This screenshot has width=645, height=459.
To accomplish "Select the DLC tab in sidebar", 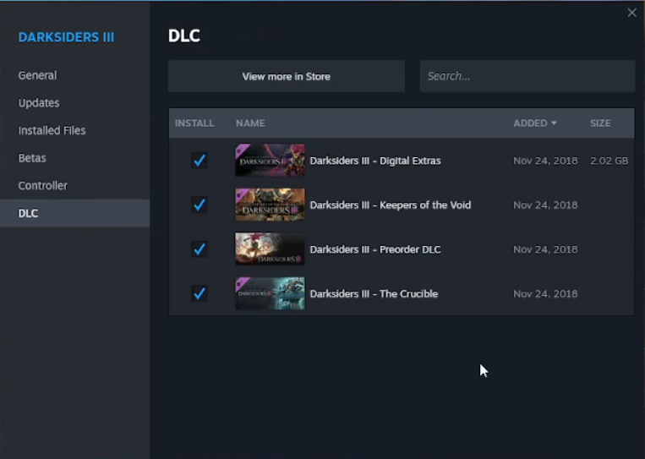I will tap(74, 213).
